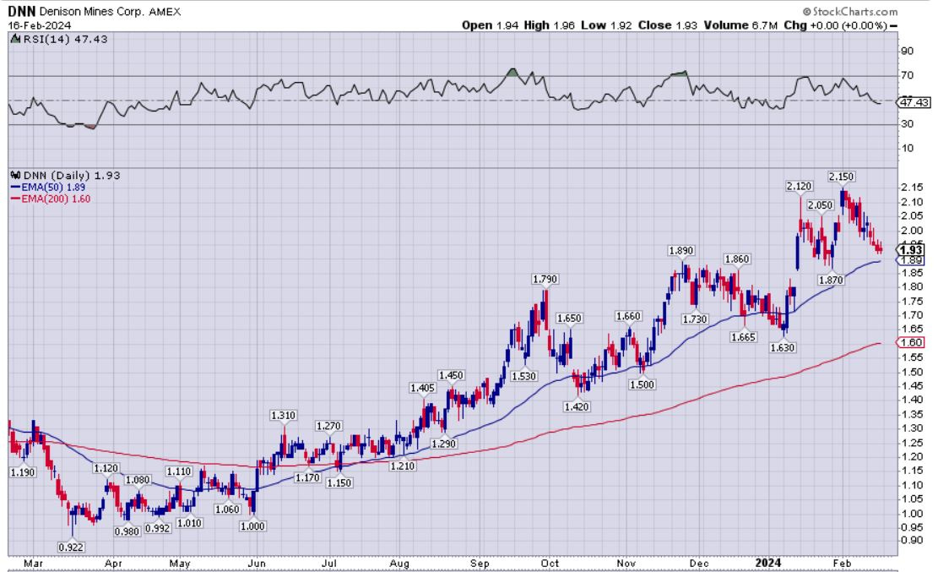Click the Volume 6.7M value in header

pyautogui.click(x=742, y=25)
